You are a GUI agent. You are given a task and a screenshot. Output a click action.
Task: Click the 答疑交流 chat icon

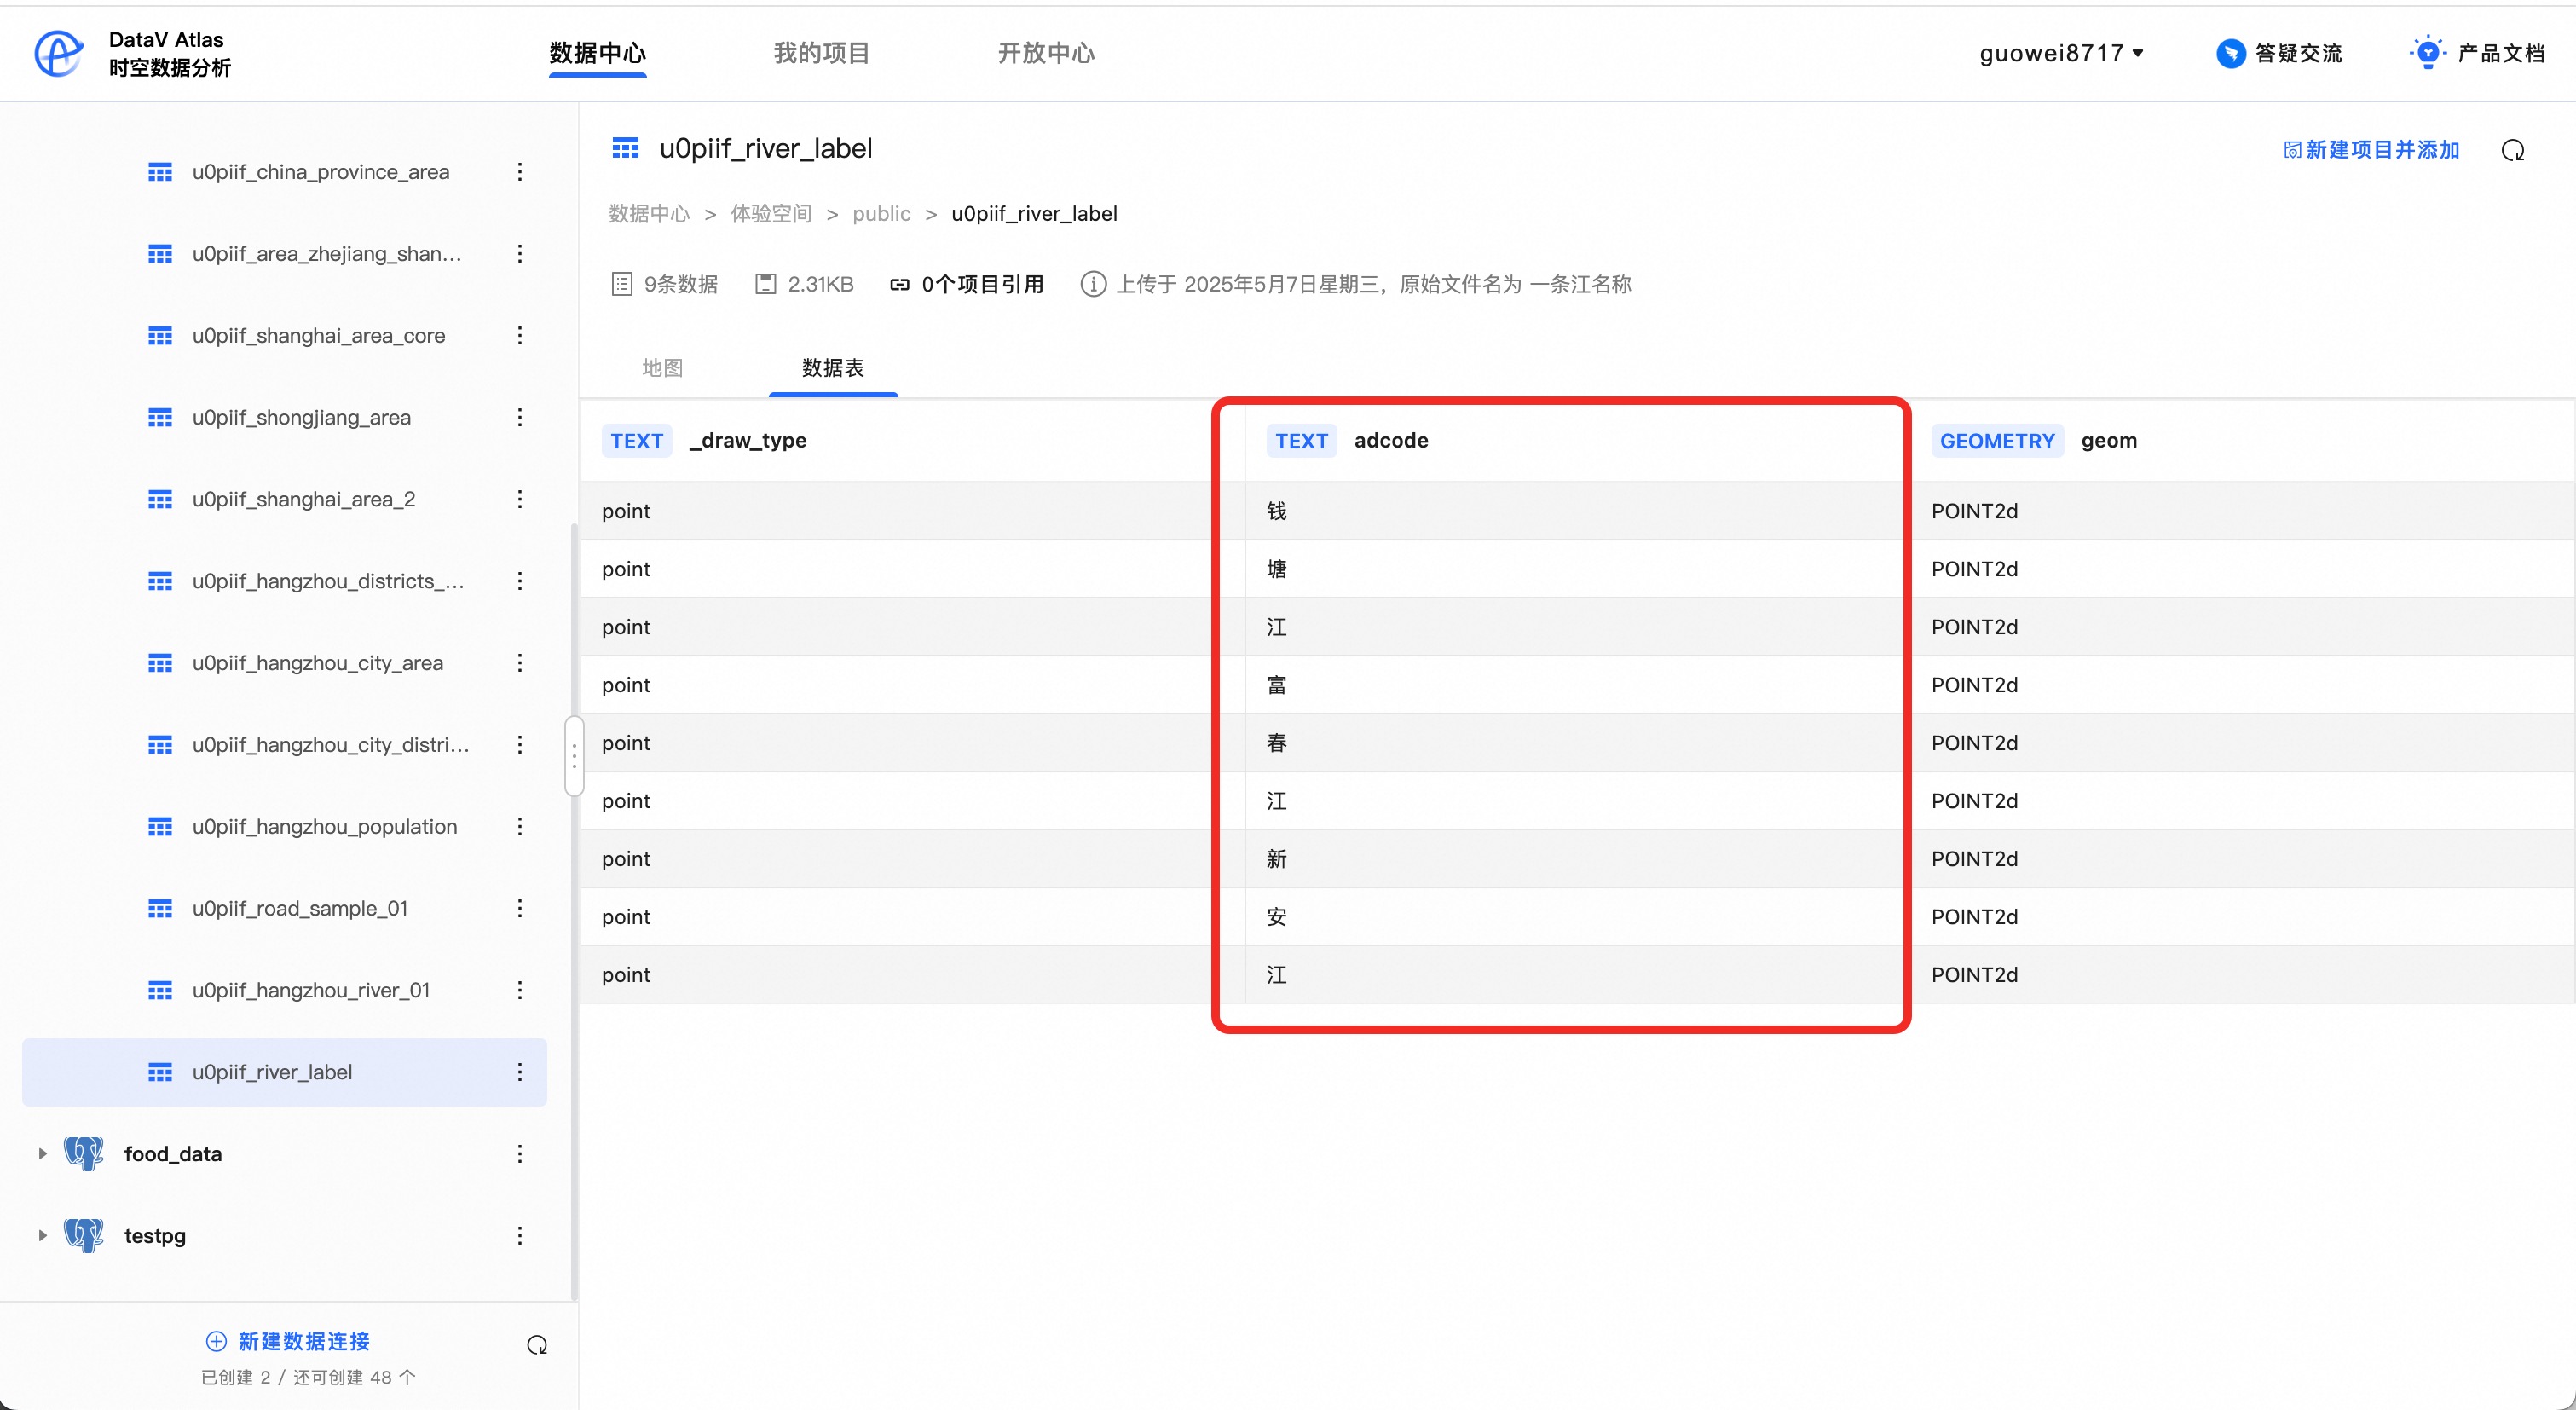(2230, 53)
